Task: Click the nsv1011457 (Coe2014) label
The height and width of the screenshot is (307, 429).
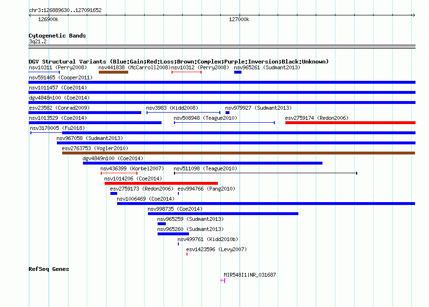Action: point(58,88)
